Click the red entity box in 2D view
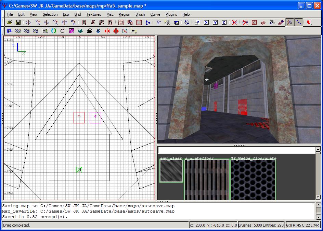The image size is (323, 231). pos(79,118)
